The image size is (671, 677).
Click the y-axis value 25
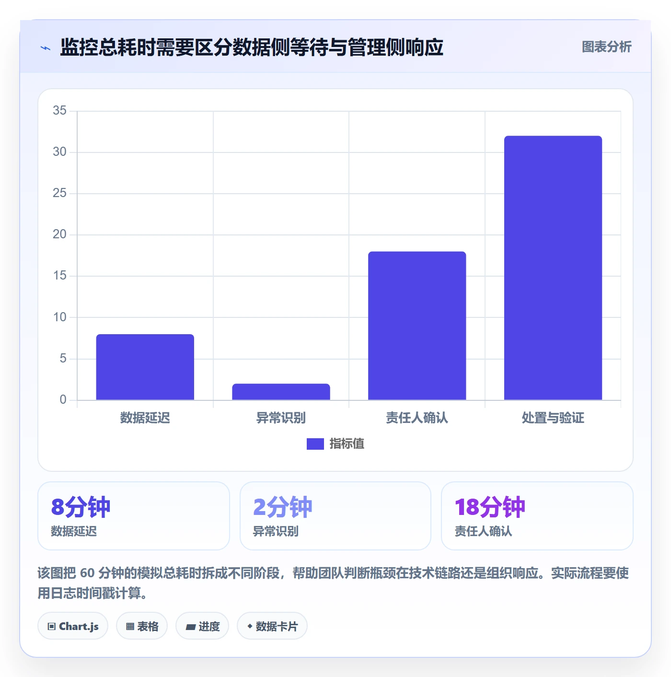click(59, 193)
